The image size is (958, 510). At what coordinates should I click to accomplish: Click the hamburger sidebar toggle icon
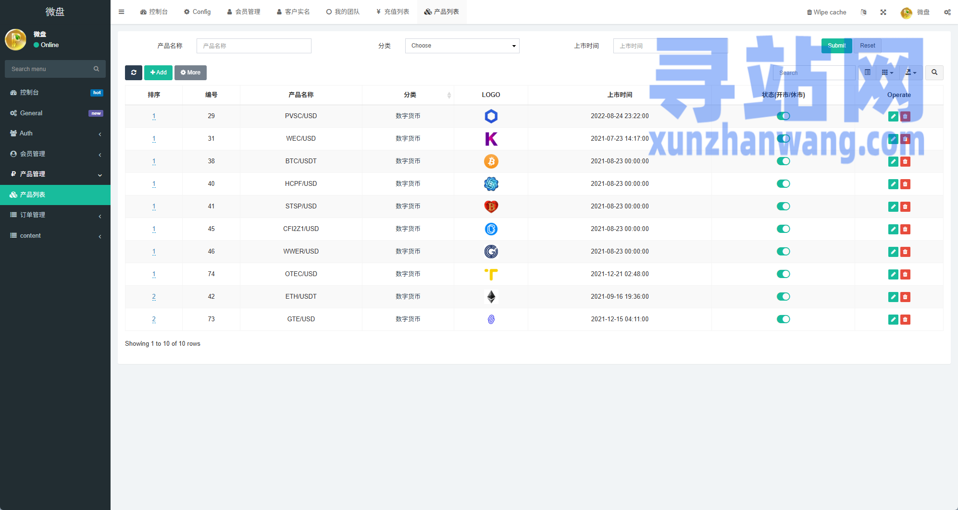122,12
